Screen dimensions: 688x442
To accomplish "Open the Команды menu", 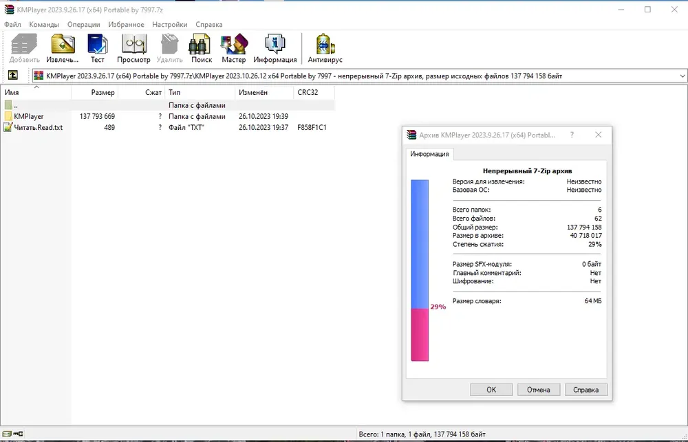I will pos(44,25).
